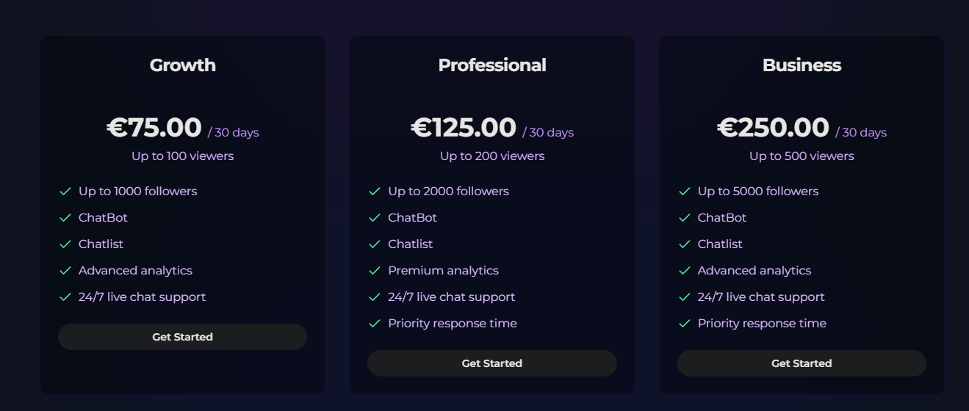The width and height of the screenshot is (969, 411).
Task: Click checkmark beside Business Advanced analytics
Action: click(685, 271)
